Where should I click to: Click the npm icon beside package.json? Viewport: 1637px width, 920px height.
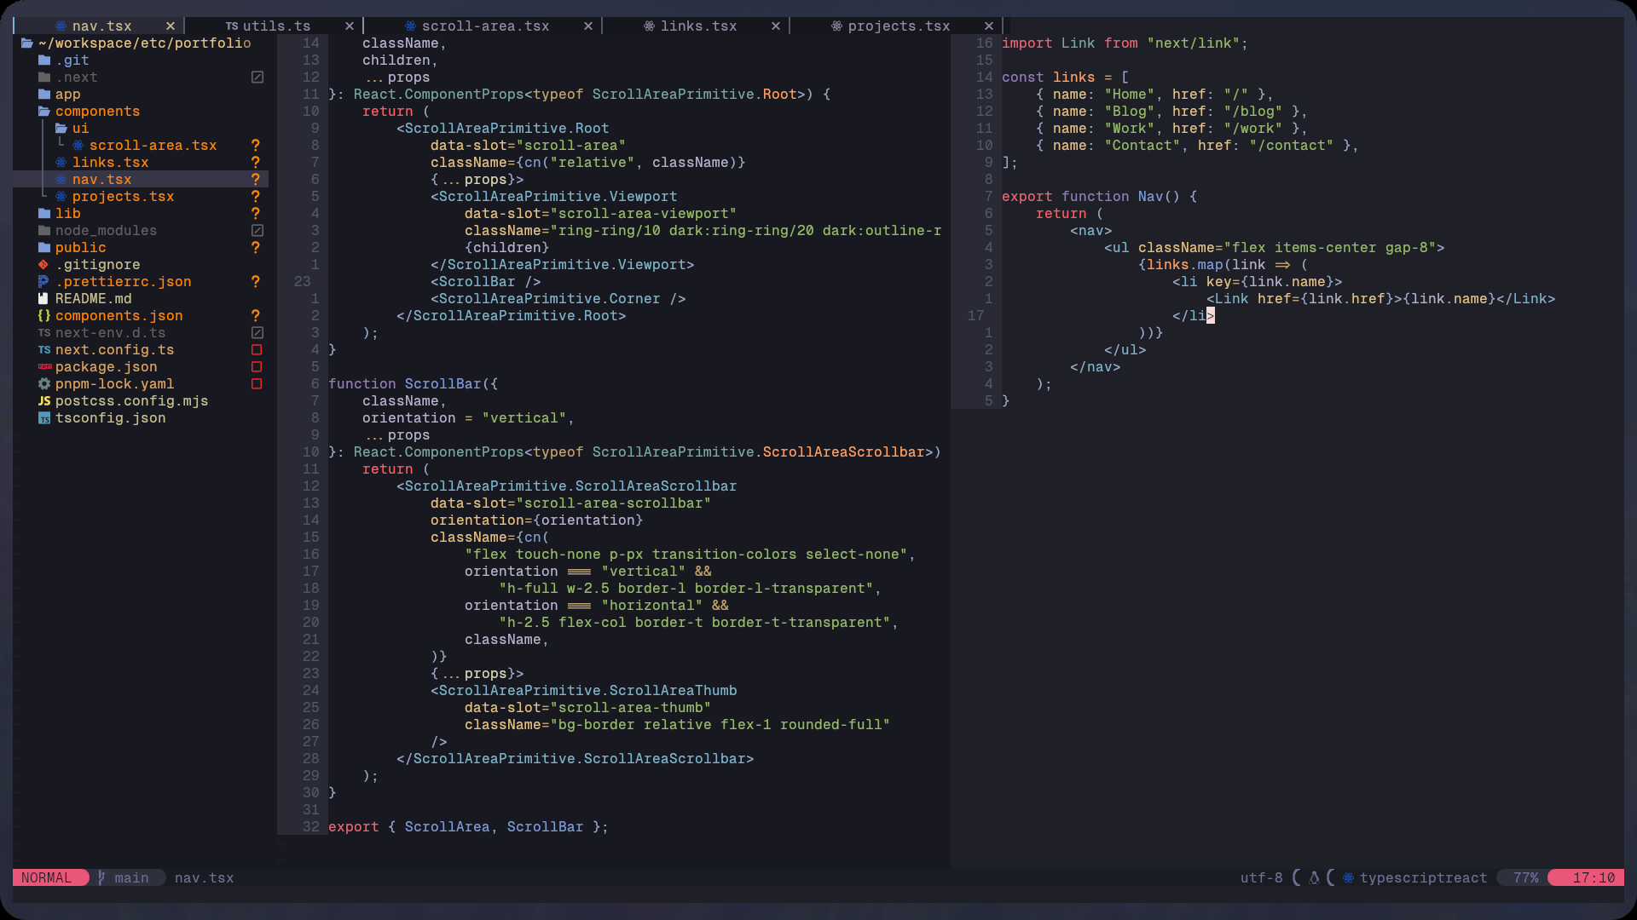click(x=44, y=367)
